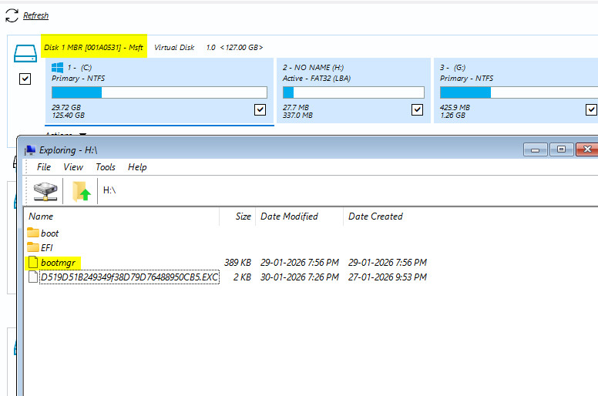Click the circular refresh arrows icon
Screen dimensions: 598x396
12,15
